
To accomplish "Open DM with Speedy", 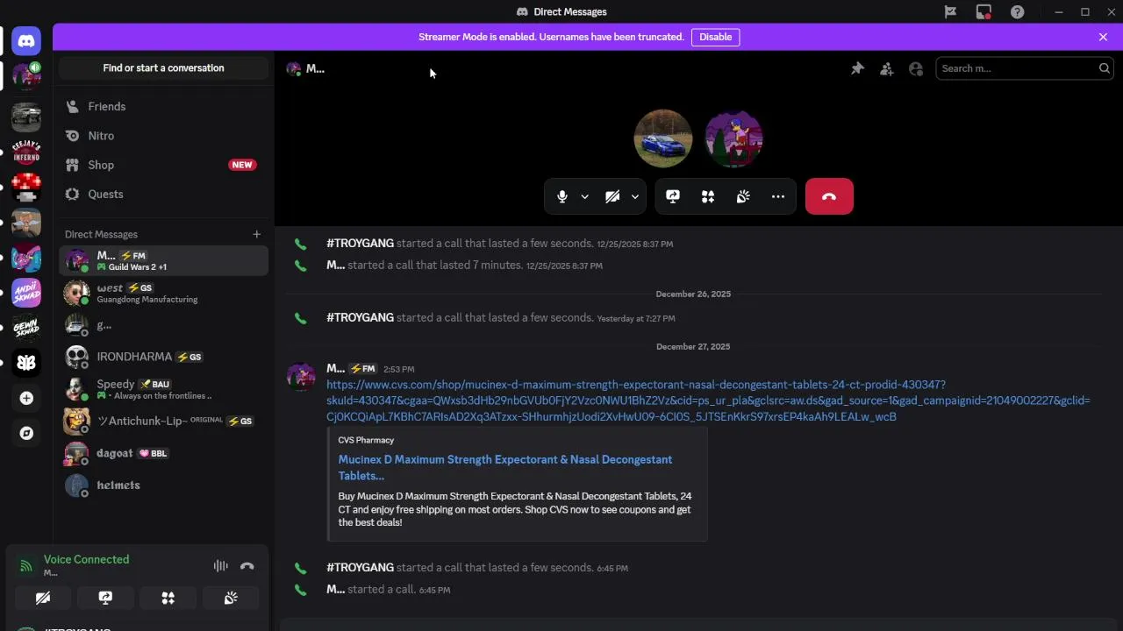I will (163, 389).
